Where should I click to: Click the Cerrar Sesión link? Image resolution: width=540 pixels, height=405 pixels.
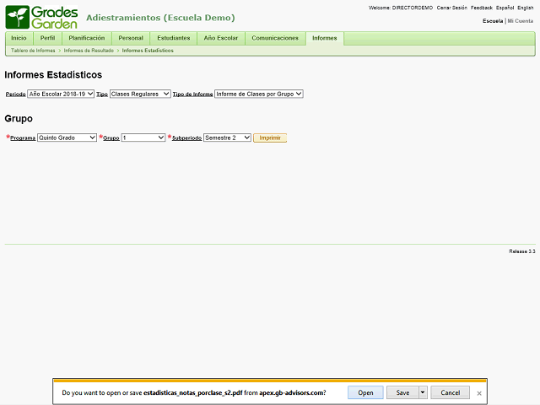(x=451, y=8)
